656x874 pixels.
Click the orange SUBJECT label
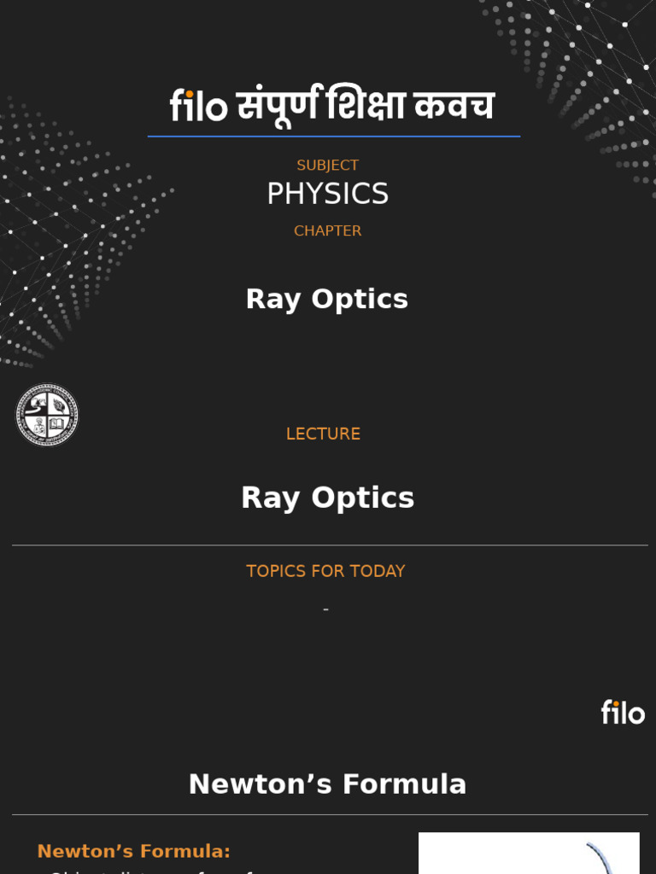(327, 166)
